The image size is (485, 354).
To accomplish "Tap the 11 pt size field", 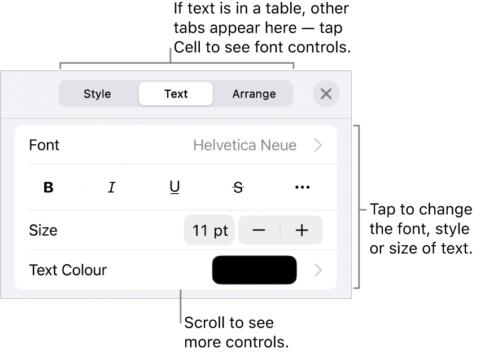I will tap(209, 230).
